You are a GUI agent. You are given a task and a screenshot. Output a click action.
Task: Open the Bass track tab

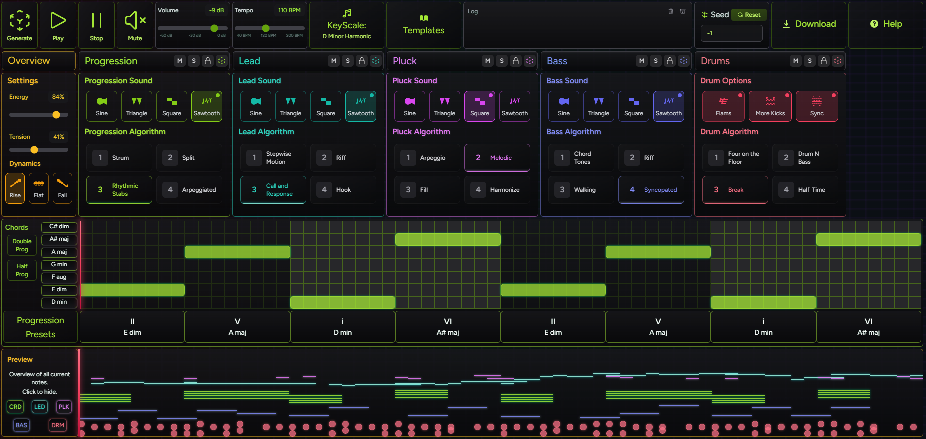(x=557, y=61)
